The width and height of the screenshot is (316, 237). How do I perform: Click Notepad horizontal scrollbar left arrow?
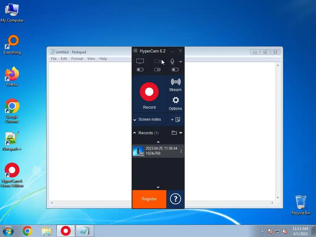52,203
